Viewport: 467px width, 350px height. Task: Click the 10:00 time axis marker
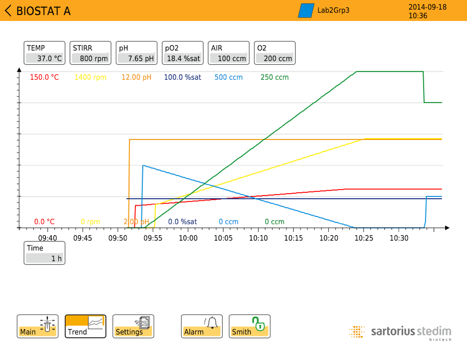pyautogui.click(x=188, y=238)
